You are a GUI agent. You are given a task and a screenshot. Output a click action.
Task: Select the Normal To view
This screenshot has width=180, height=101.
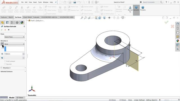(x=130, y=9)
